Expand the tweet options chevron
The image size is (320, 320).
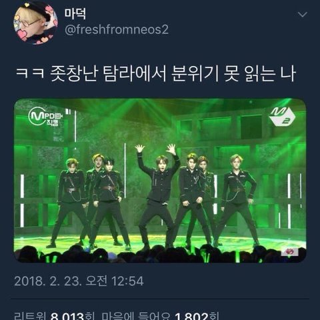(x=303, y=15)
